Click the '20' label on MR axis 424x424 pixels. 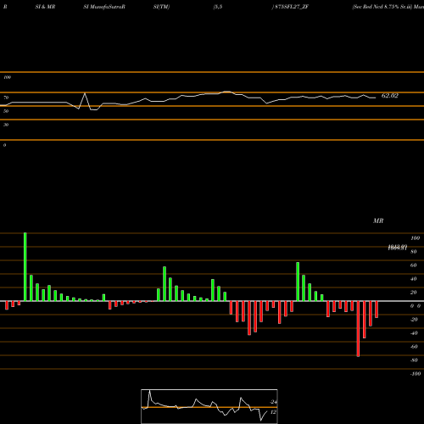pos(414,293)
